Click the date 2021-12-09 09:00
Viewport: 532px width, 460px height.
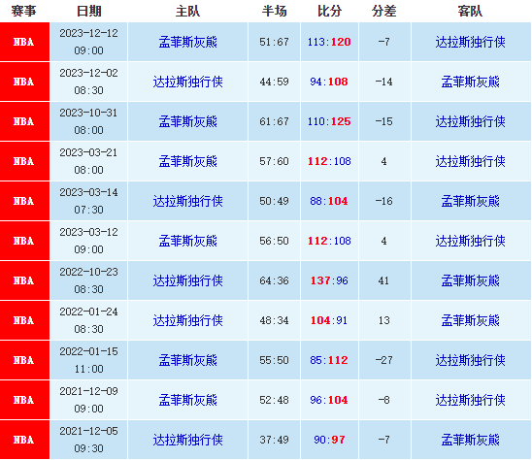point(89,400)
